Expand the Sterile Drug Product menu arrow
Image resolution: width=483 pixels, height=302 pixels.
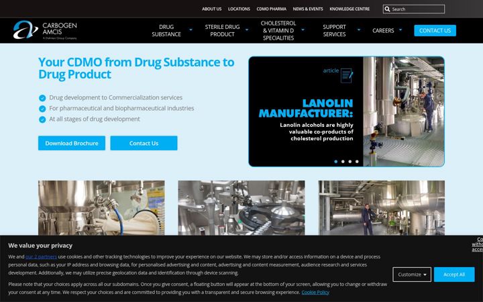click(247, 30)
